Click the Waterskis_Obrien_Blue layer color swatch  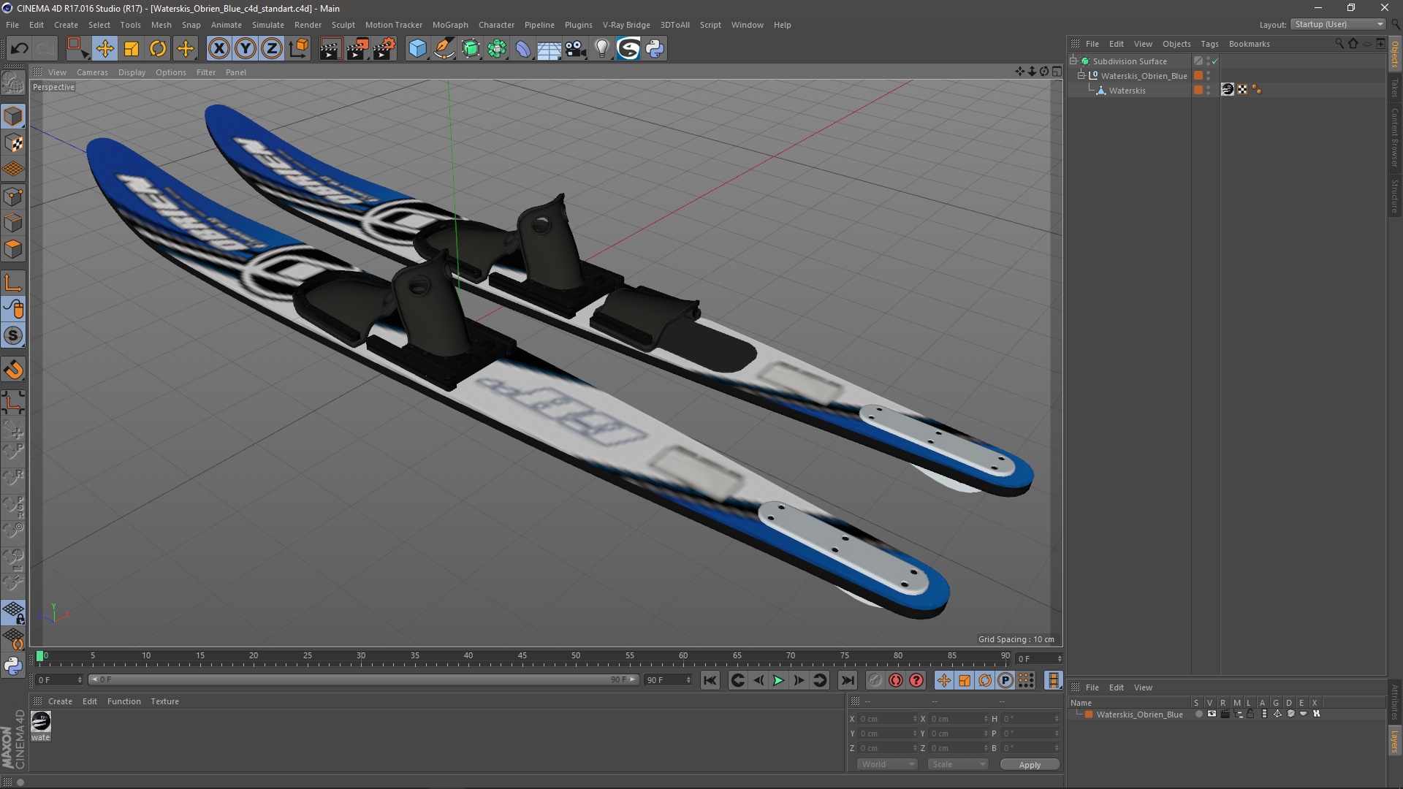1089,714
